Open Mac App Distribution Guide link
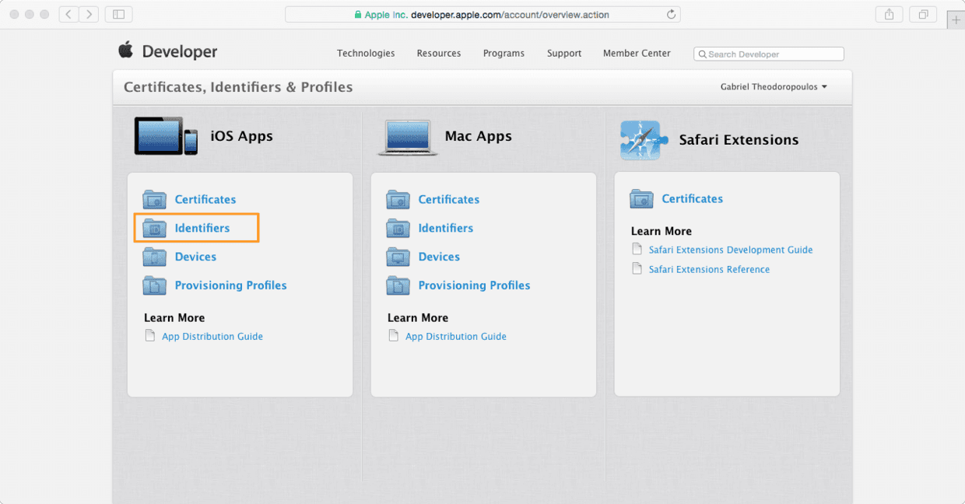The width and height of the screenshot is (965, 504). [456, 336]
